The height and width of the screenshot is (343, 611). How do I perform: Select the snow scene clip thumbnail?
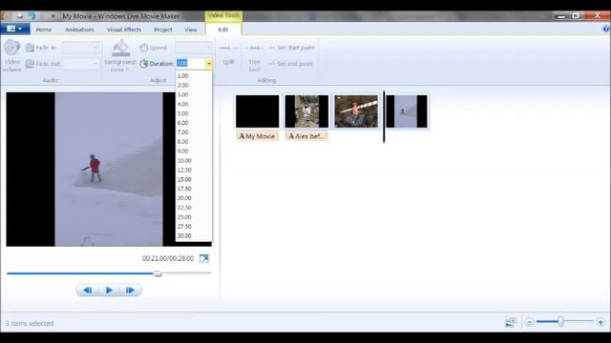[x=407, y=111]
